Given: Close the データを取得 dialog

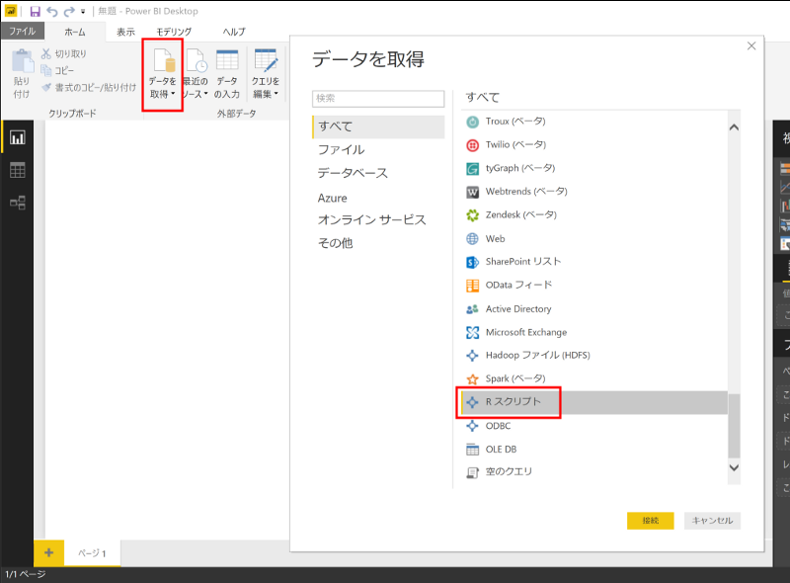Looking at the screenshot, I should (751, 45).
